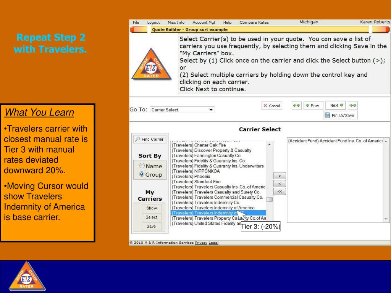
Task: Open the Legal link
Action: click(x=213, y=243)
